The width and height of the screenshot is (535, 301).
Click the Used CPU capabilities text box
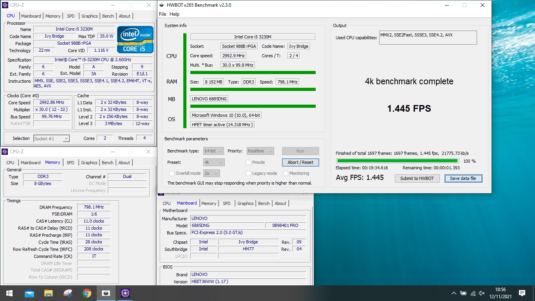pyautogui.click(x=428, y=38)
